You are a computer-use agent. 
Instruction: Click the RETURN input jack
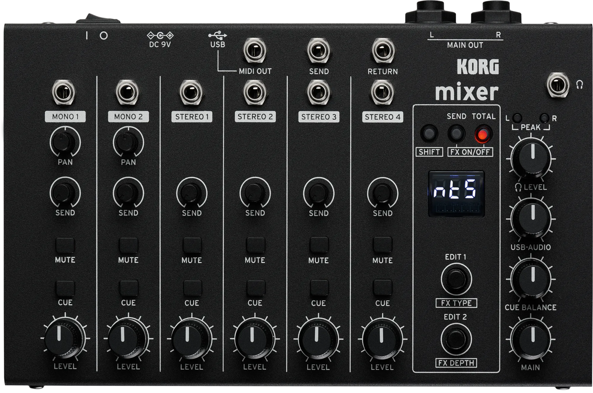pyautogui.click(x=383, y=50)
